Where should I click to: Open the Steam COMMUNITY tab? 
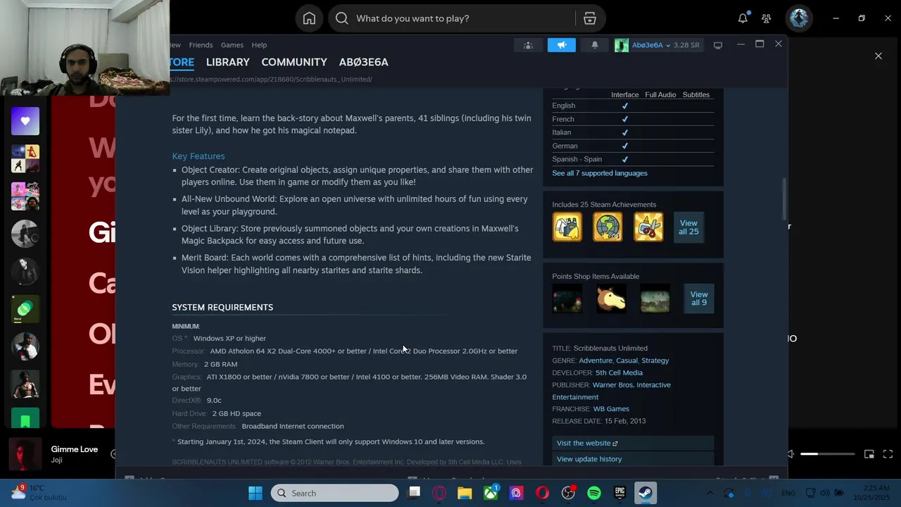(x=294, y=62)
